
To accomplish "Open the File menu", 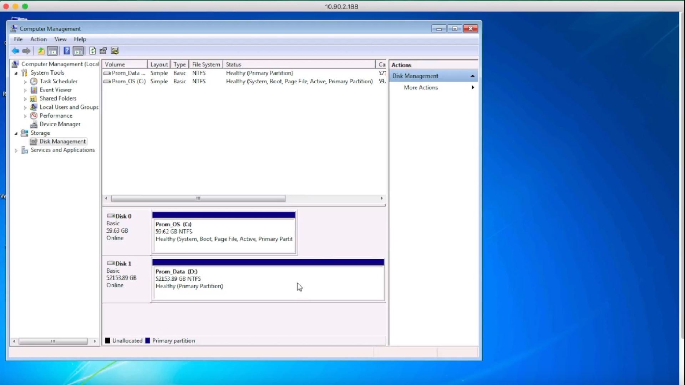I will tap(18, 39).
